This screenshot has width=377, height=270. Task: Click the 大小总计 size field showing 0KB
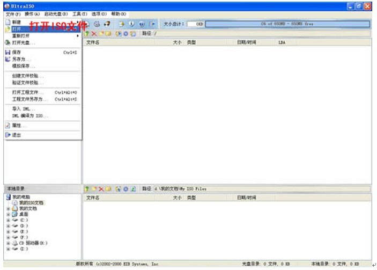click(x=196, y=24)
